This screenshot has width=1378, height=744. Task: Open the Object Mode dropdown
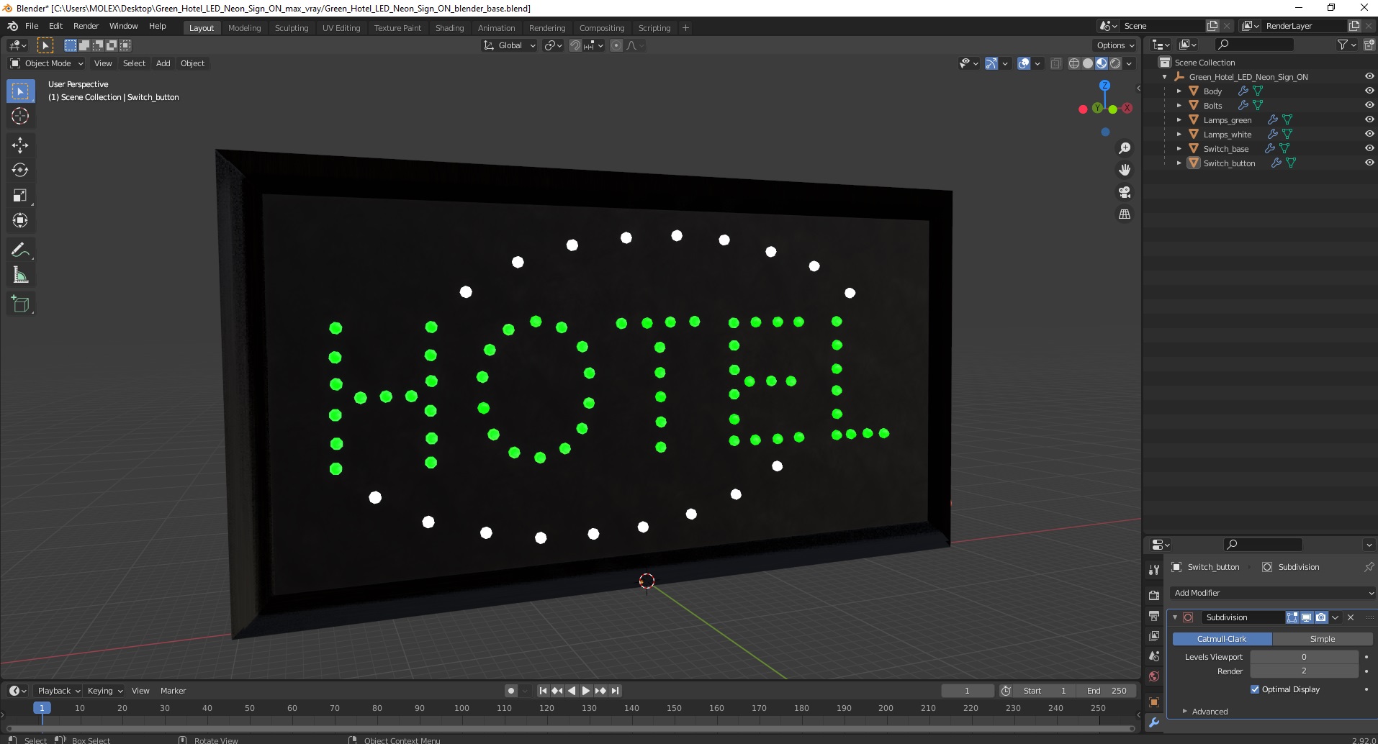47,63
